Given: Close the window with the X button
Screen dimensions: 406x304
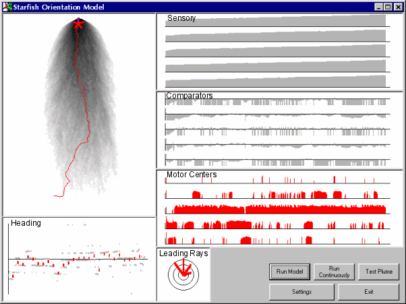Looking at the screenshot, I should pos(398,7).
